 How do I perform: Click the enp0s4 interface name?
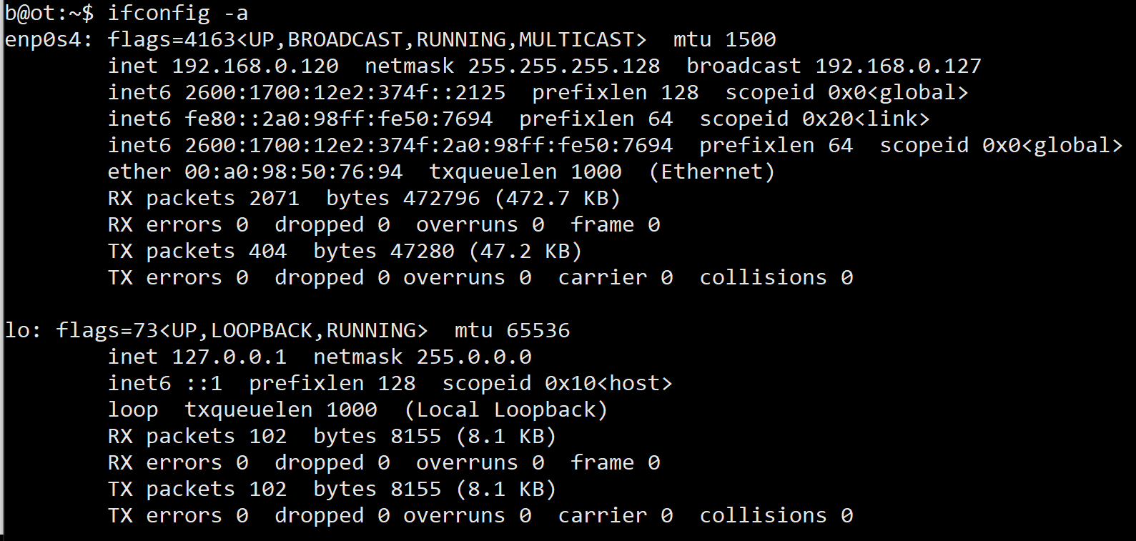coord(43,39)
